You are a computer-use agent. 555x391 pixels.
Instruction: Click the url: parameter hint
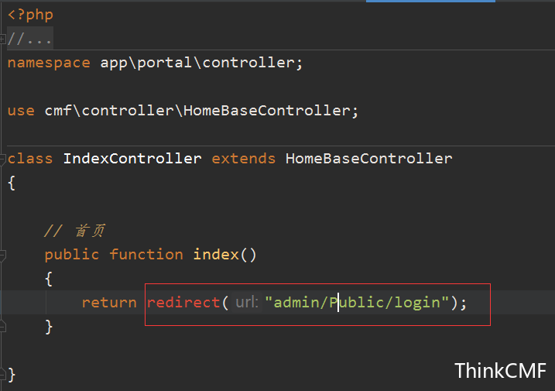(x=246, y=303)
